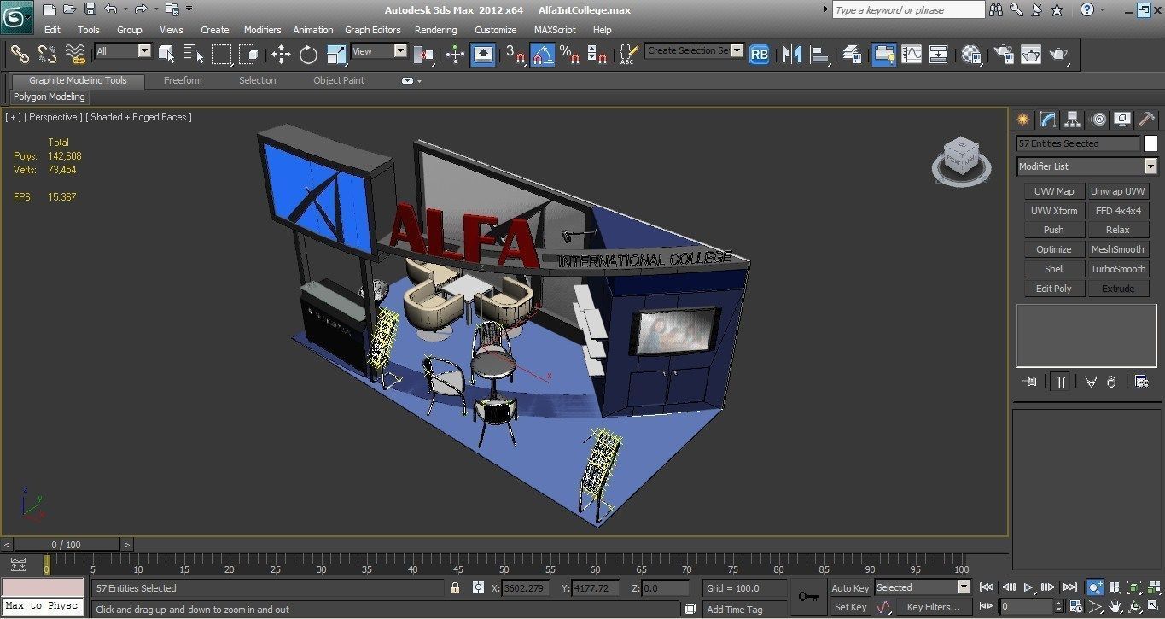
Task: Toggle Selection Lock padlock
Action: [x=456, y=588]
